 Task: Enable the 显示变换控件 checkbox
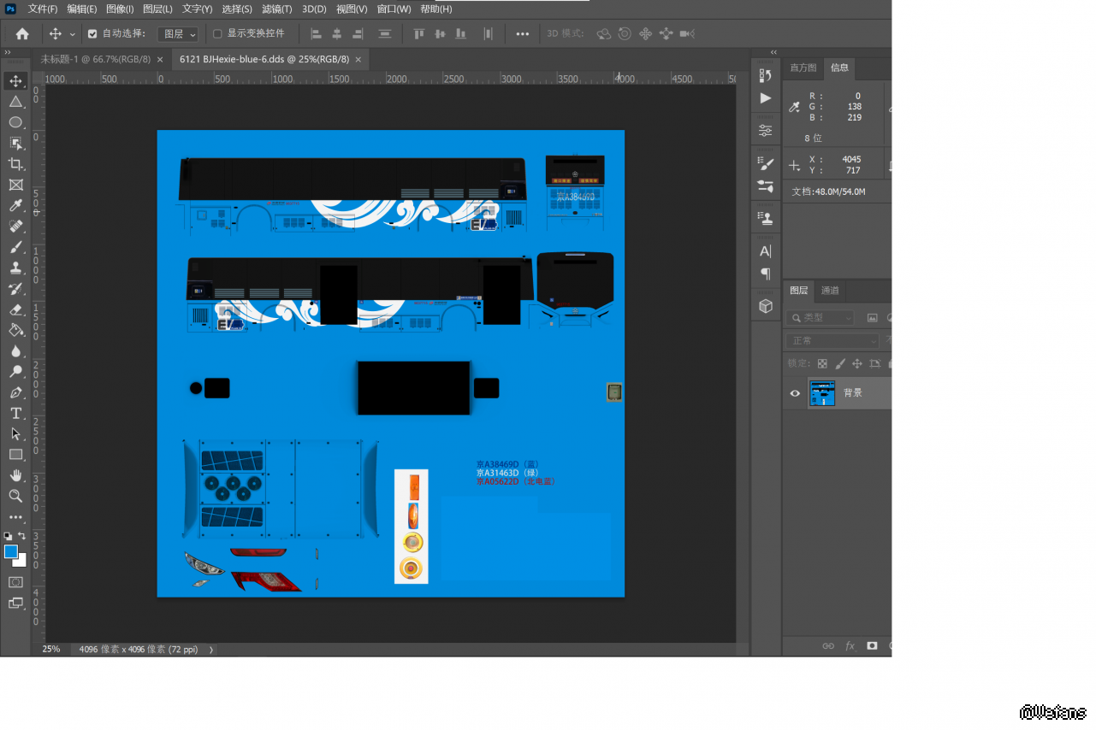pos(217,34)
